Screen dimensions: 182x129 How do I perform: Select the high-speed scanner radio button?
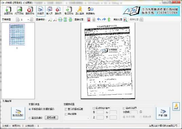[30, 118]
